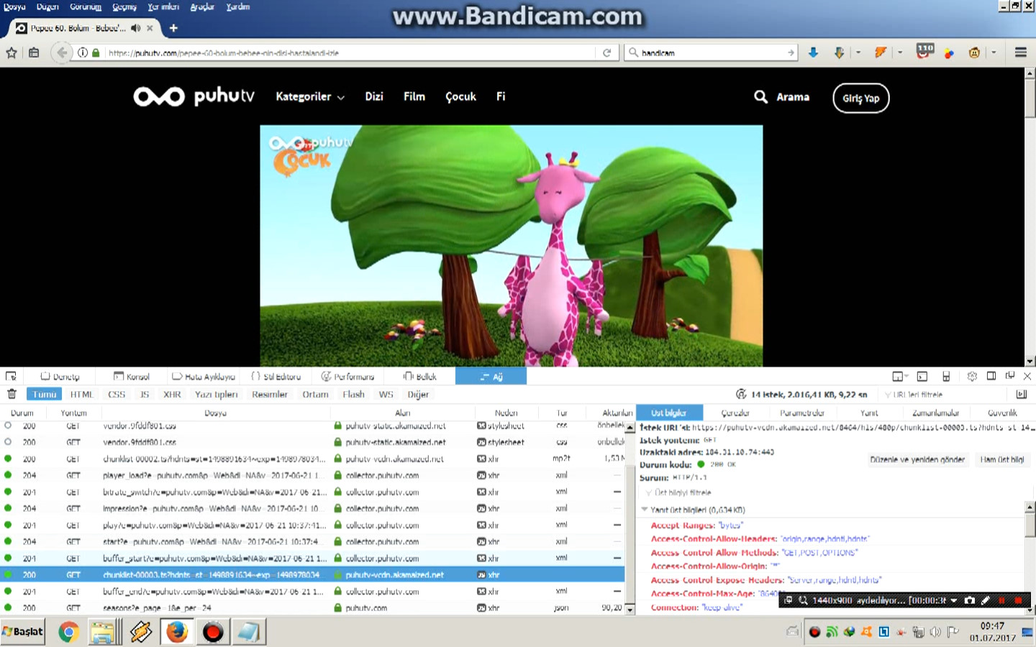The image size is (1036, 647).
Task: Show site information via the info icon
Action: tap(83, 52)
